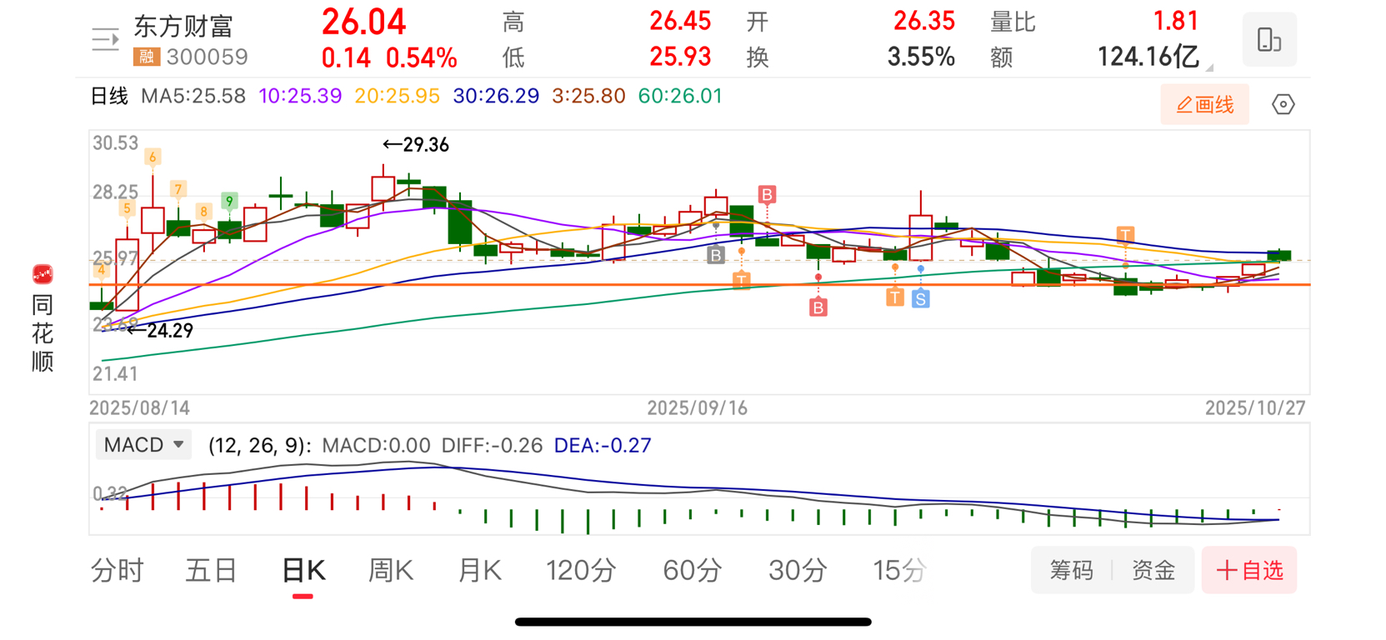
Task: Tap the green 60:26.01 MA value
Action: tap(680, 96)
